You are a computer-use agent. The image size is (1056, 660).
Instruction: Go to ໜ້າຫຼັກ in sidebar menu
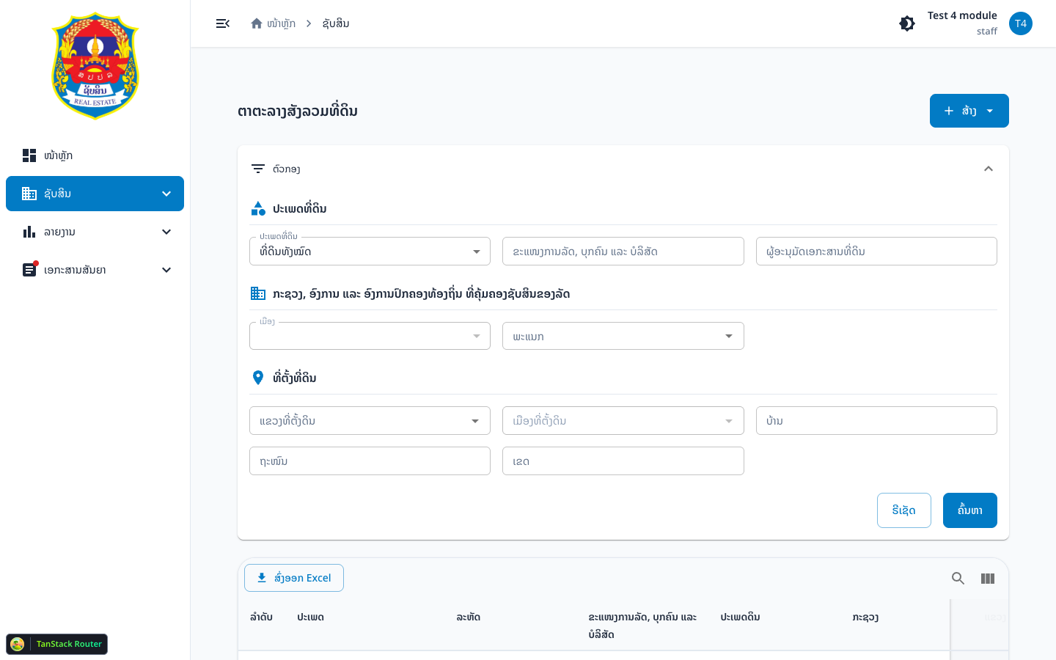[x=95, y=155]
